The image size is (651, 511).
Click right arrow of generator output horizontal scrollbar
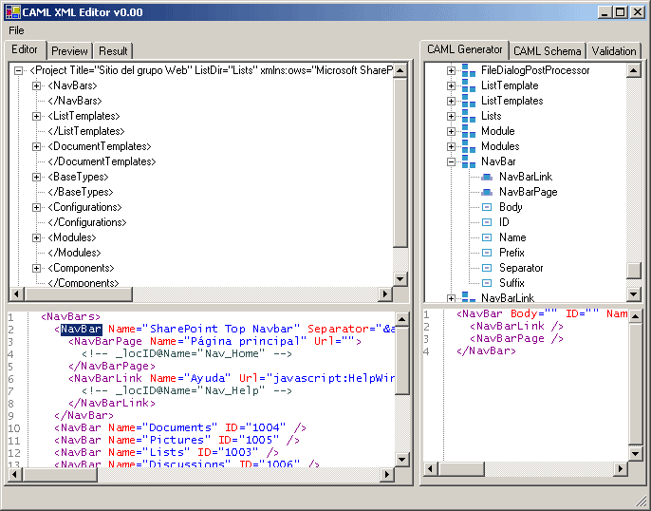pos(621,469)
